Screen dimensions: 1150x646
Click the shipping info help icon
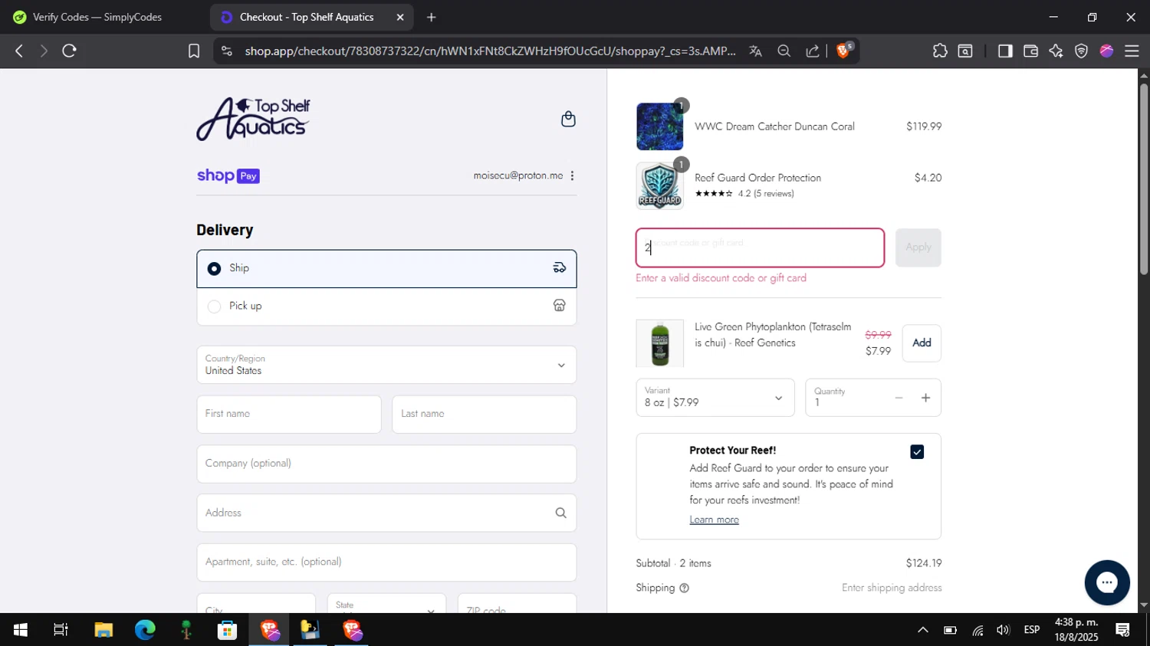point(684,588)
